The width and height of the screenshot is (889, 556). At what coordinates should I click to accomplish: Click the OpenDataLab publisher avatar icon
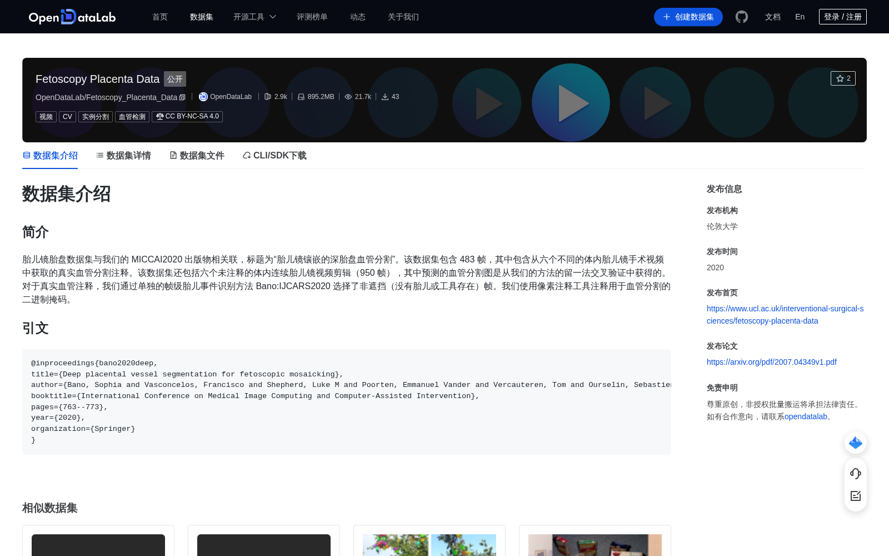(203, 97)
